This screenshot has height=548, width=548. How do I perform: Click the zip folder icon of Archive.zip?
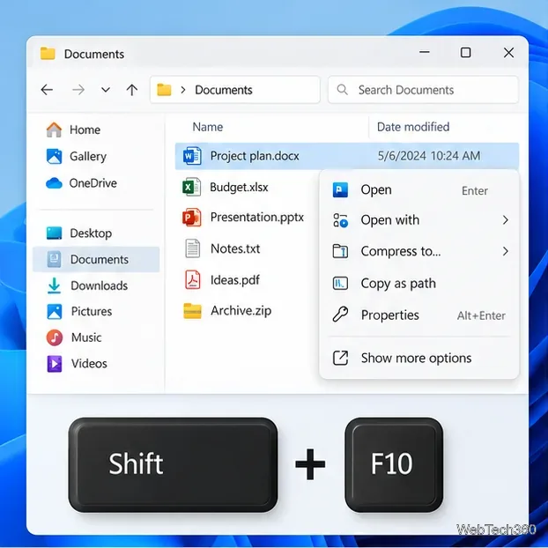[x=192, y=311]
